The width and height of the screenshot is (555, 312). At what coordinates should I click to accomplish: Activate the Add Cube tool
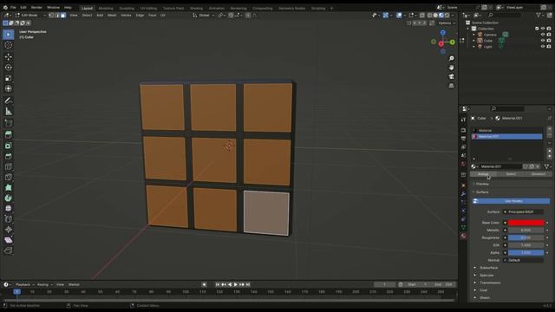pos(9,123)
